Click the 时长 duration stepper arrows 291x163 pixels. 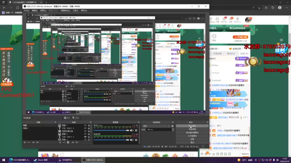pyautogui.click(x=173, y=130)
